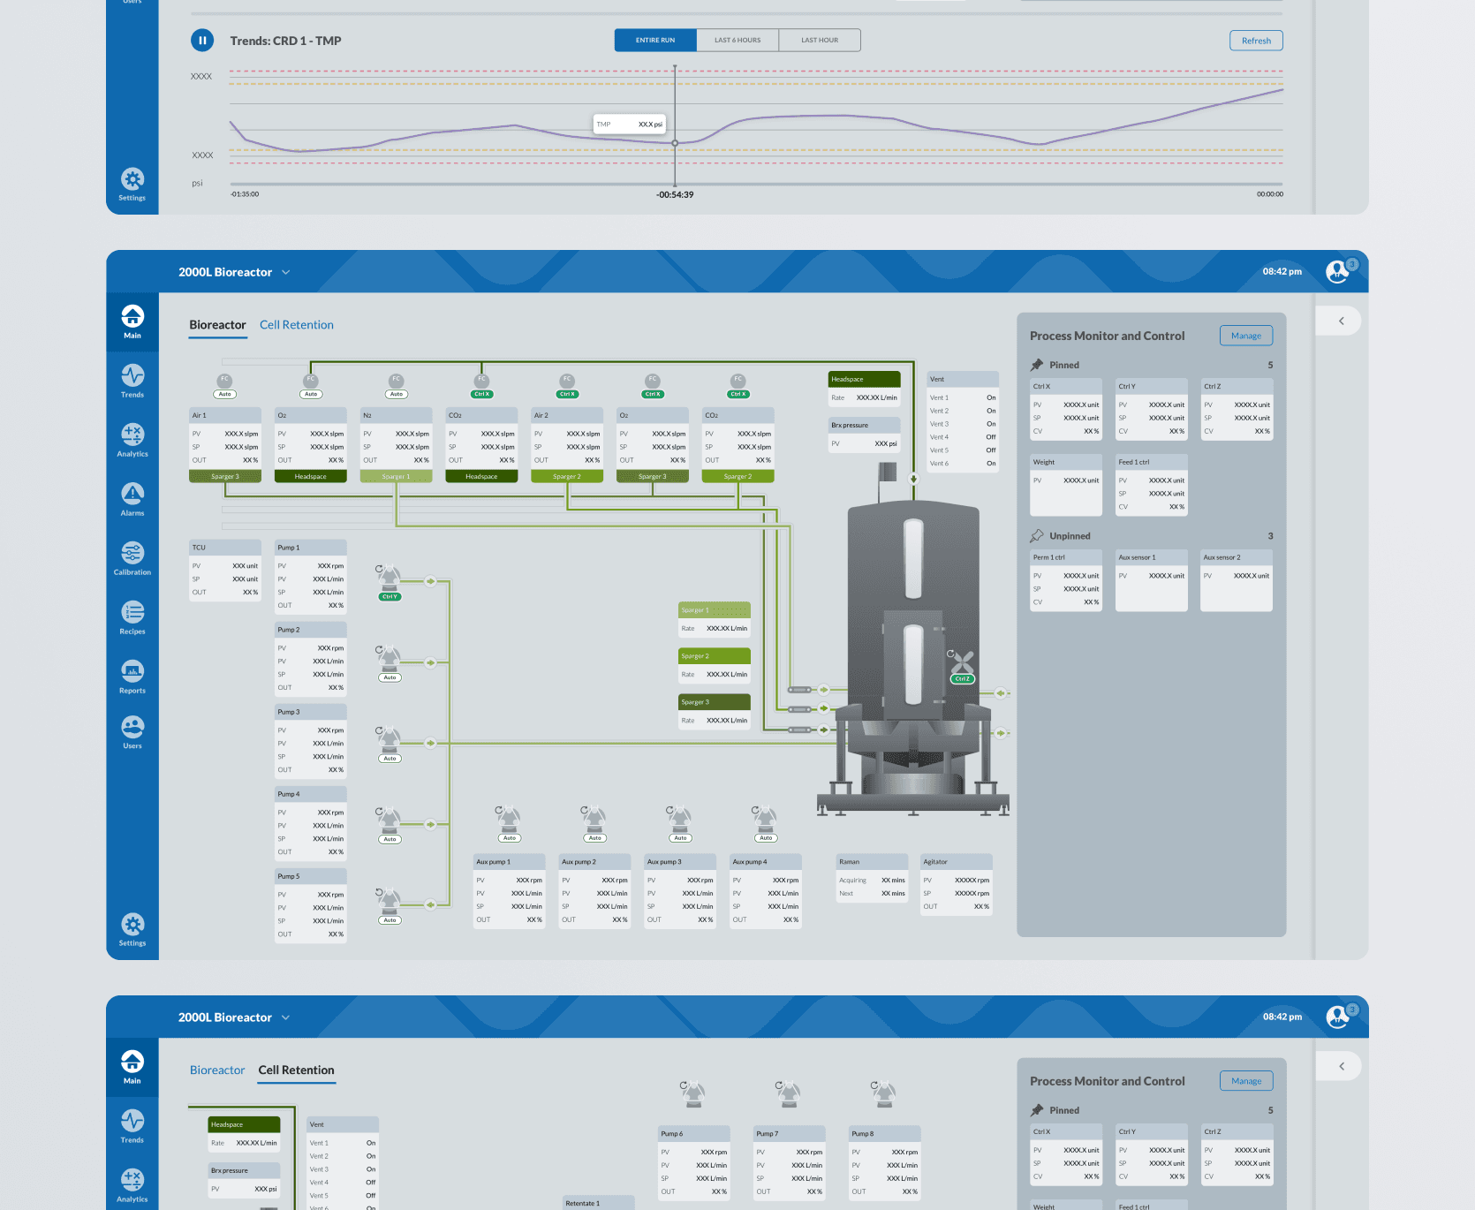Click Manage button in bottom Process Monitor panel

(1246, 1081)
